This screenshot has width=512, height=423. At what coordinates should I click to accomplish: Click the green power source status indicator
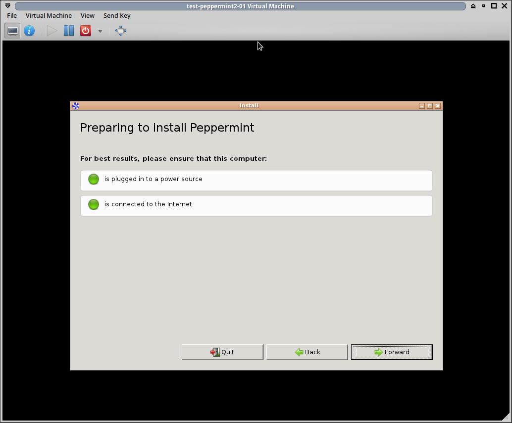click(x=94, y=179)
